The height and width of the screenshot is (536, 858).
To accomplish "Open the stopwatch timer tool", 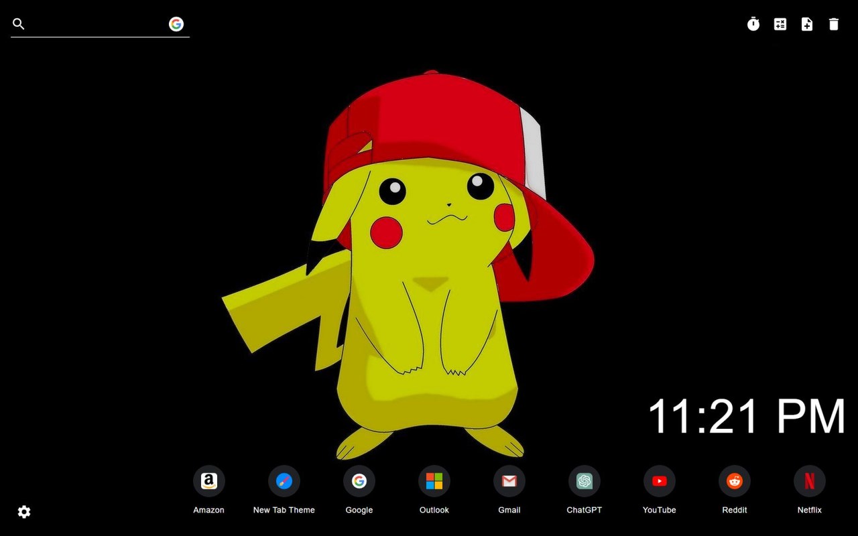I will (753, 24).
